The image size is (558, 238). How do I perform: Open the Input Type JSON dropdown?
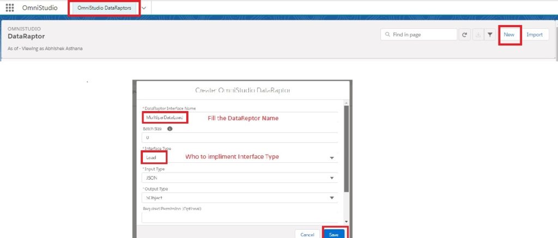(240, 178)
